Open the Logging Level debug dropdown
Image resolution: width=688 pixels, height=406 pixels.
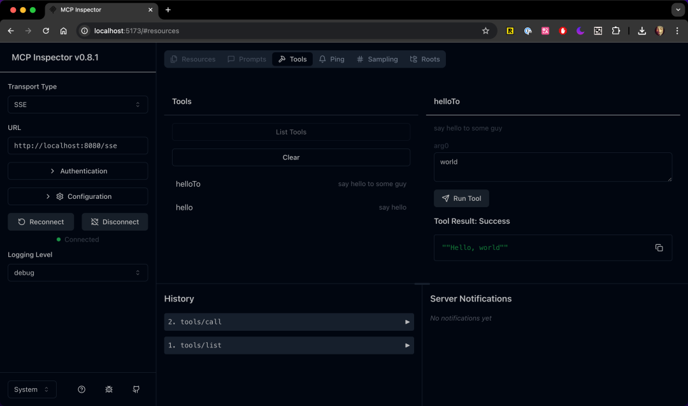[78, 273]
